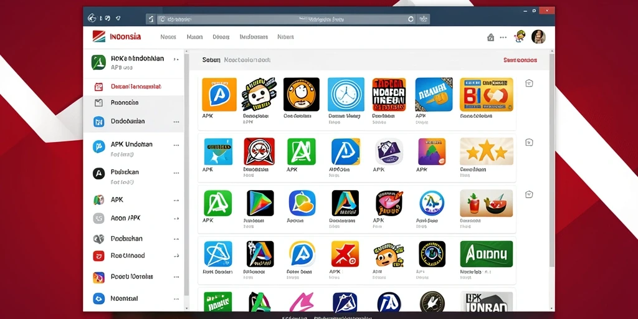Click the bookmark icon beside the third app row
This screenshot has width=638, height=319.
pos(529,194)
